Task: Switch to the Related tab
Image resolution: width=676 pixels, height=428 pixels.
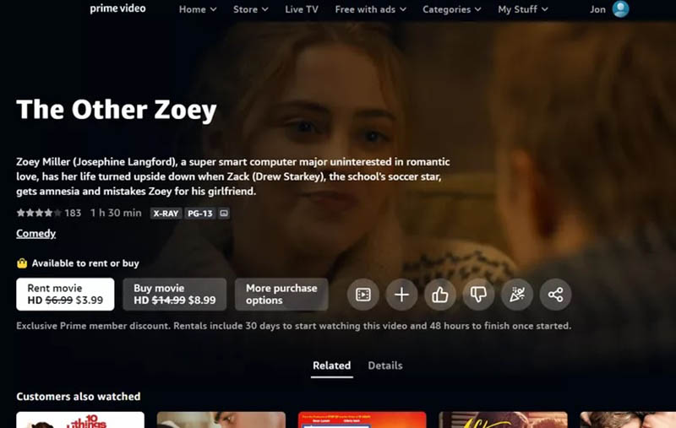Action: point(331,366)
